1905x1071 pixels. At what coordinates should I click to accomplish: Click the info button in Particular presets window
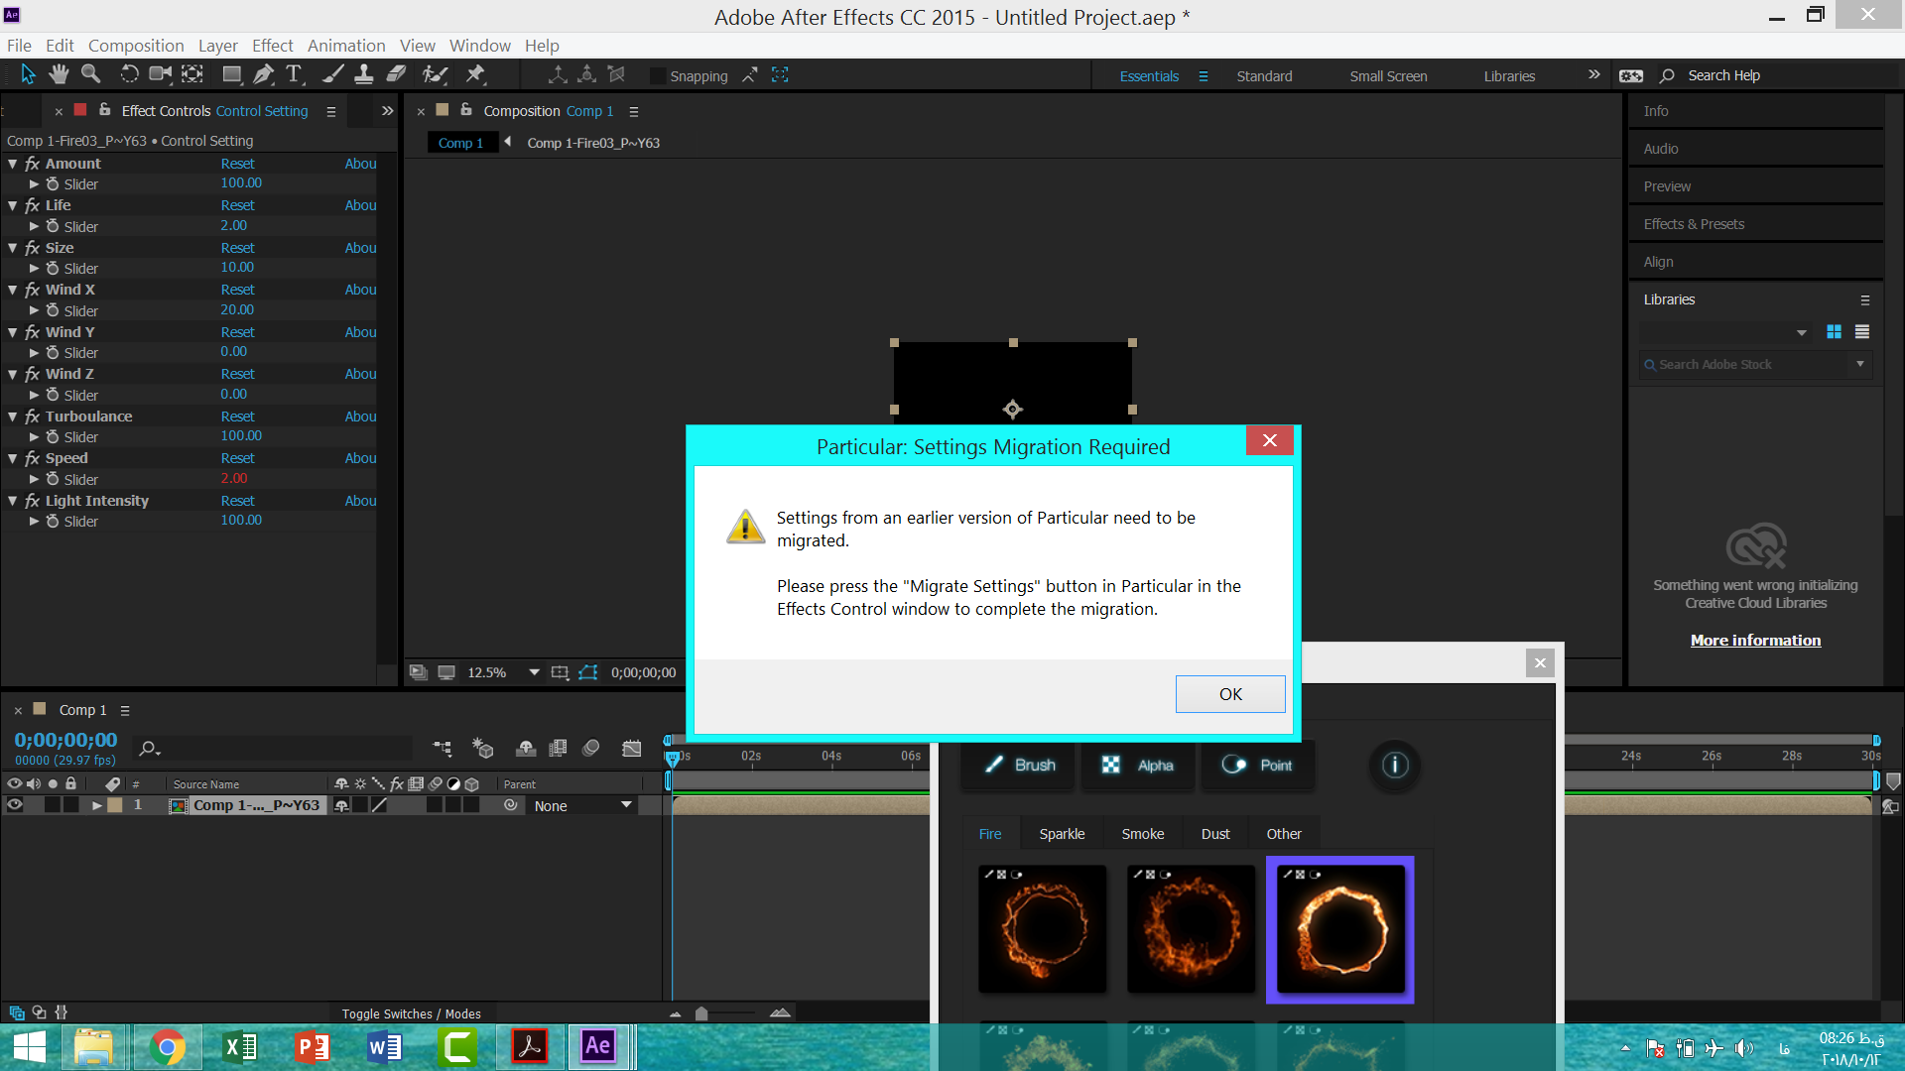coord(1395,765)
